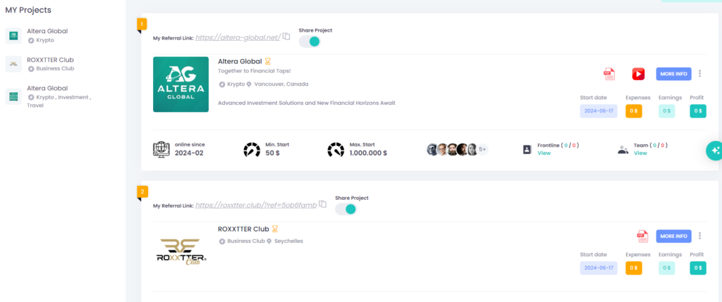Screen dimensions: 722x302
Task: Click the 5+ more members badge
Action: tap(482, 149)
